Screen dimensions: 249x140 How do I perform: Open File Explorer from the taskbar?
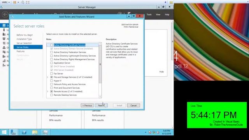click(x=35, y=132)
